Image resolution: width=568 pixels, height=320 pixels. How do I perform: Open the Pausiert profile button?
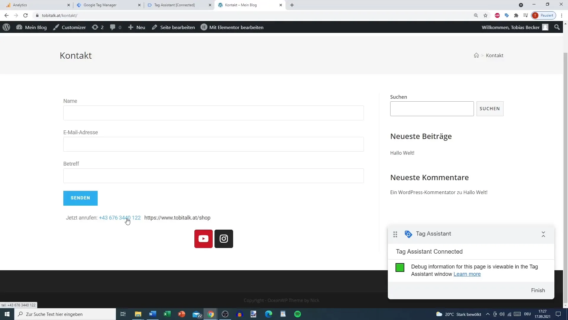click(543, 15)
